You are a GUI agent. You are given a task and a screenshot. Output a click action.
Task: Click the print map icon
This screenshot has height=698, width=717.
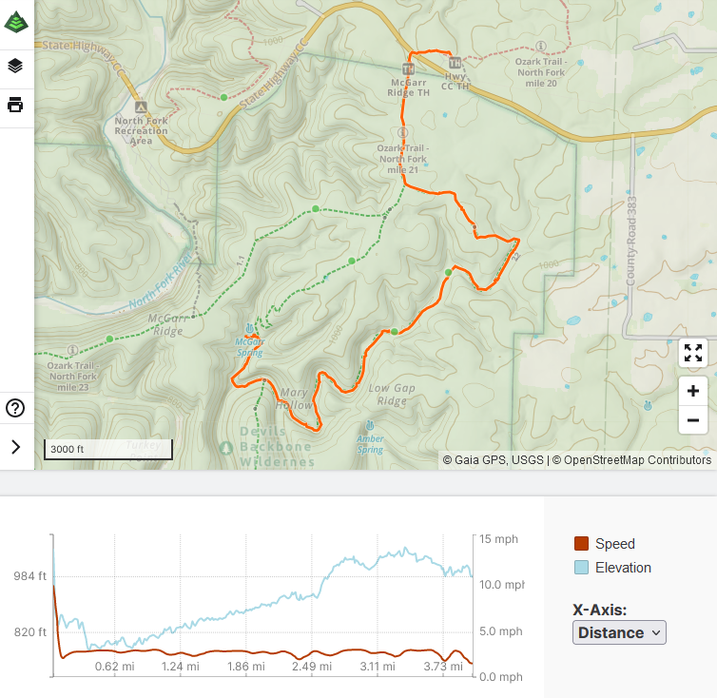pos(16,105)
